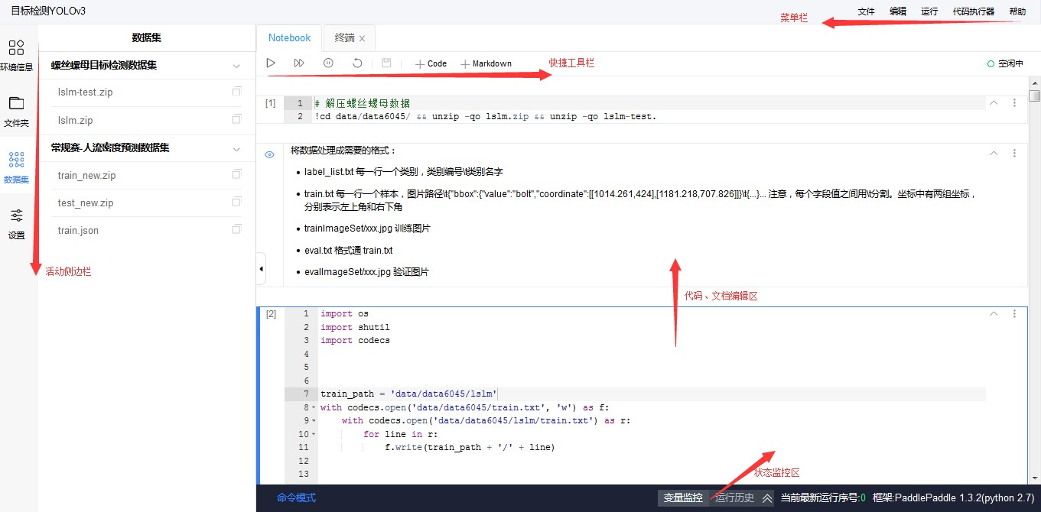The height and width of the screenshot is (512, 1041).
Task: Collapse the 螺丝螺母目标检测数据集 group
Action: tap(236, 66)
